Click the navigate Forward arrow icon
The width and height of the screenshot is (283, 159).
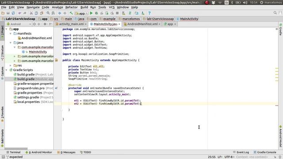click(65, 13)
